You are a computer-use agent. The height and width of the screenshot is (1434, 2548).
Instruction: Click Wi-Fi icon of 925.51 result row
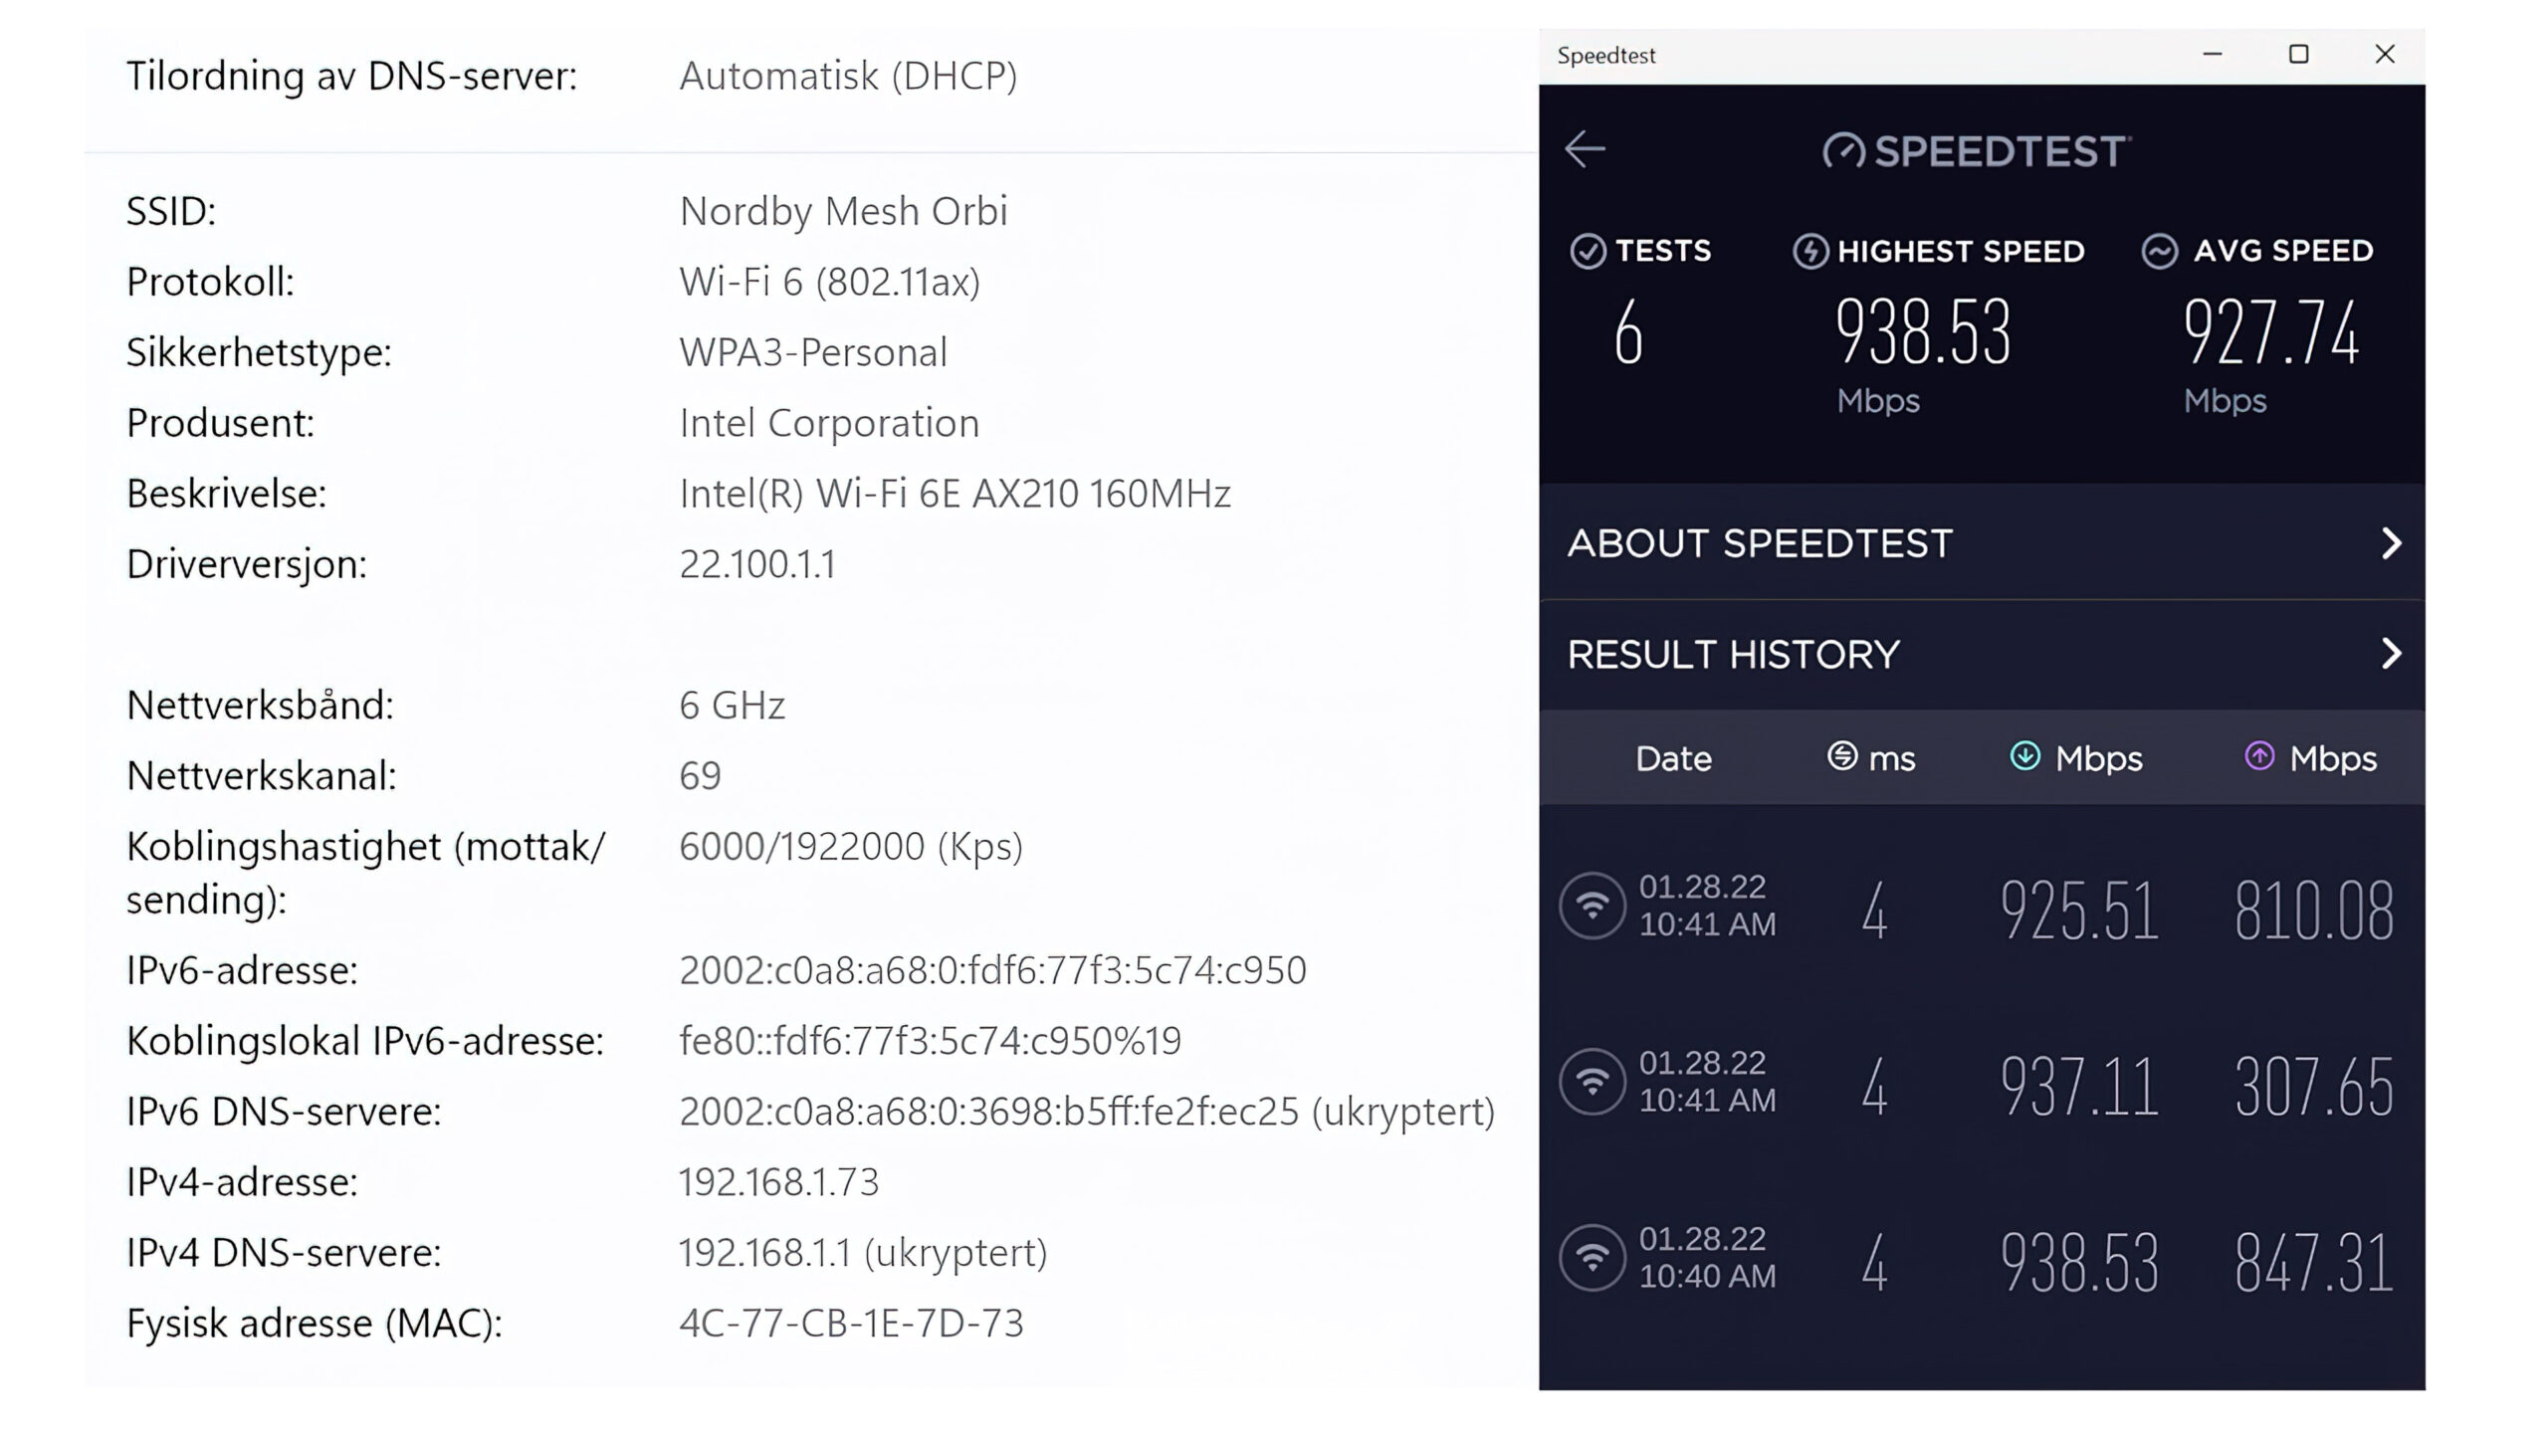[1592, 906]
